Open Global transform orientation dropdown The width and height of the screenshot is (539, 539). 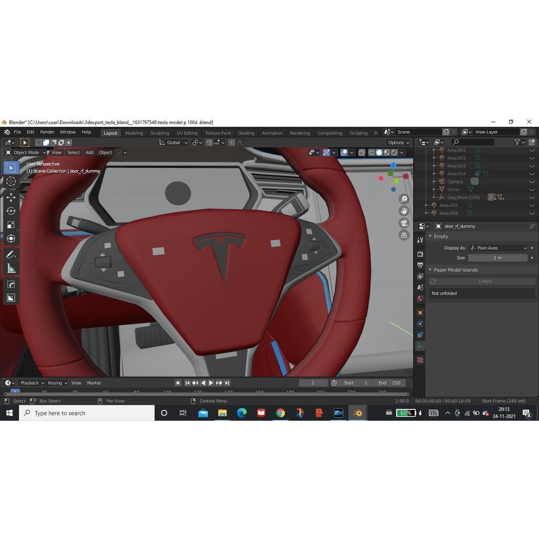pos(173,142)
